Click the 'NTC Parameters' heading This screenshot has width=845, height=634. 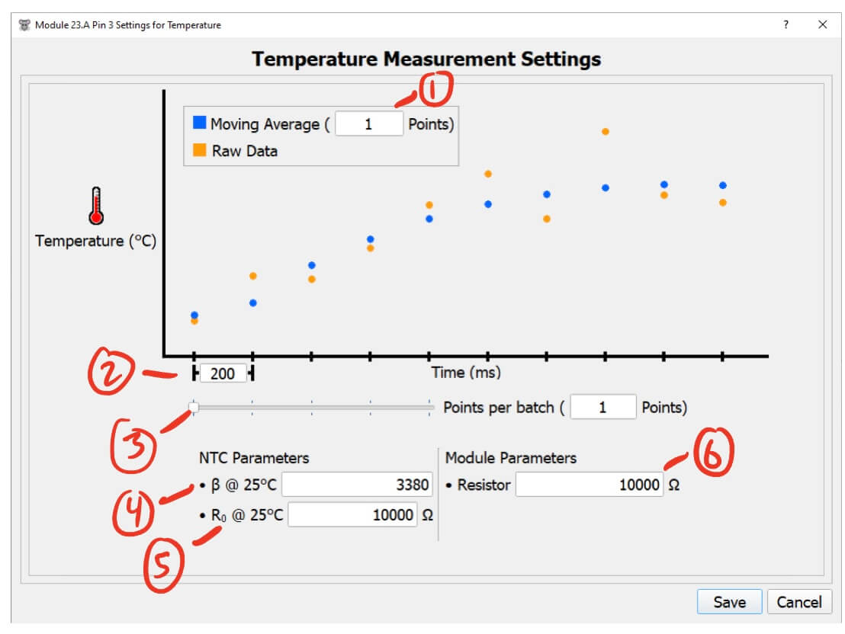point(254,458)
